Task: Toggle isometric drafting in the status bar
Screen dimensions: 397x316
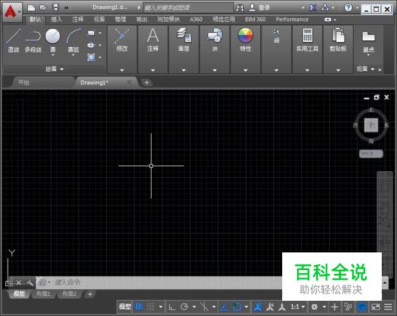Action: point(204,307)
